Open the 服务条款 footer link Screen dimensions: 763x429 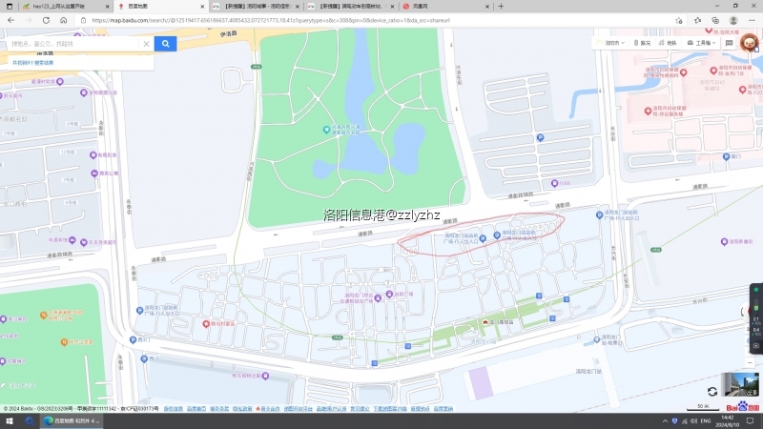pos(219,409)
